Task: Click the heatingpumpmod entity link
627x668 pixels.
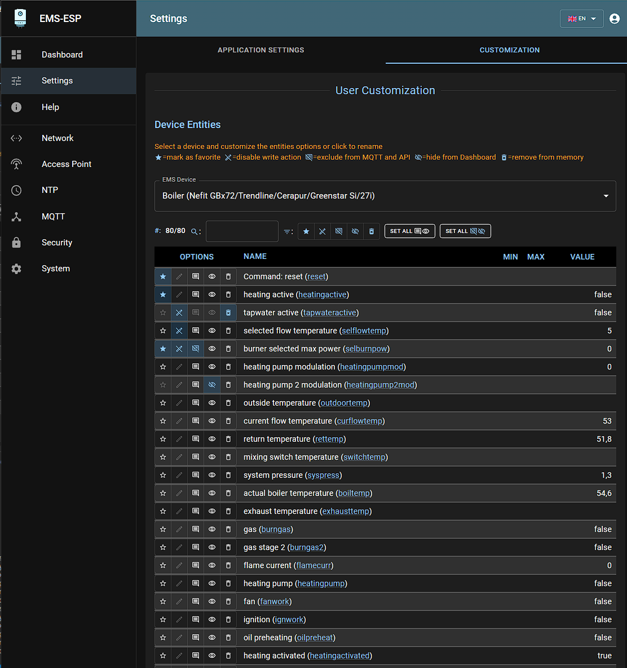Action: tap(372, 367)
